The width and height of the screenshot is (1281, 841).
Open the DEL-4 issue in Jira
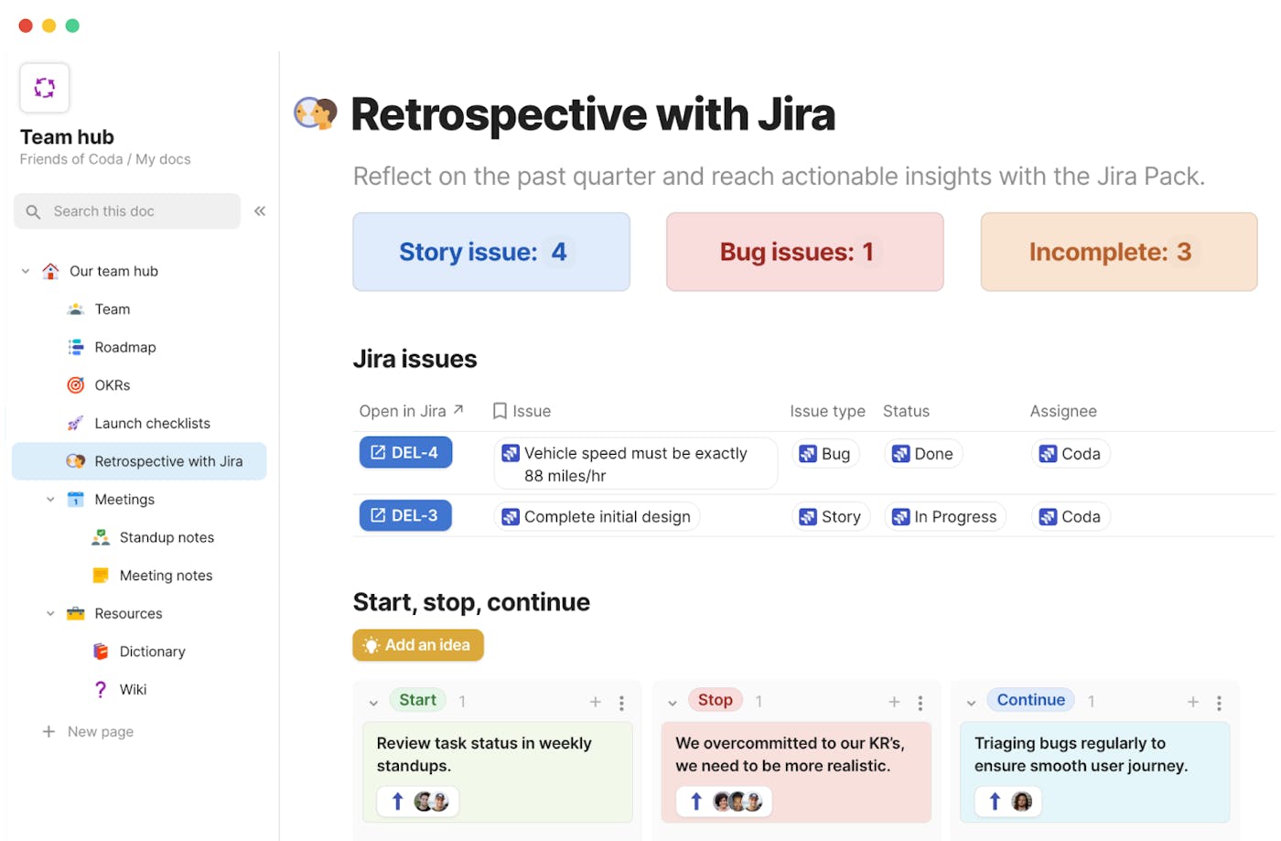[x=405, y=453]
